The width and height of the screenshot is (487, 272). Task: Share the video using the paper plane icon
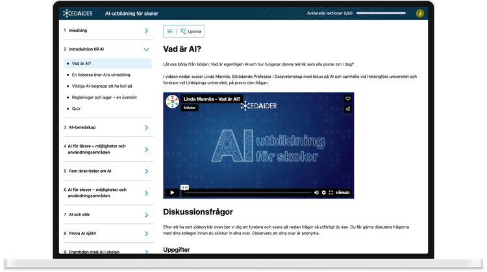pyautogui.click(x=347, y=109)
